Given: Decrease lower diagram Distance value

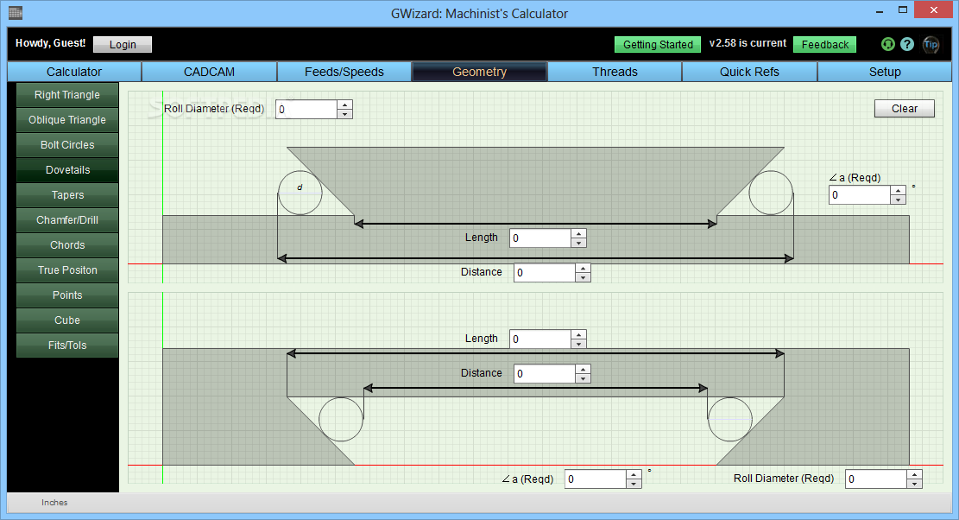Looking at the screenshot, I should pos(583,378).
